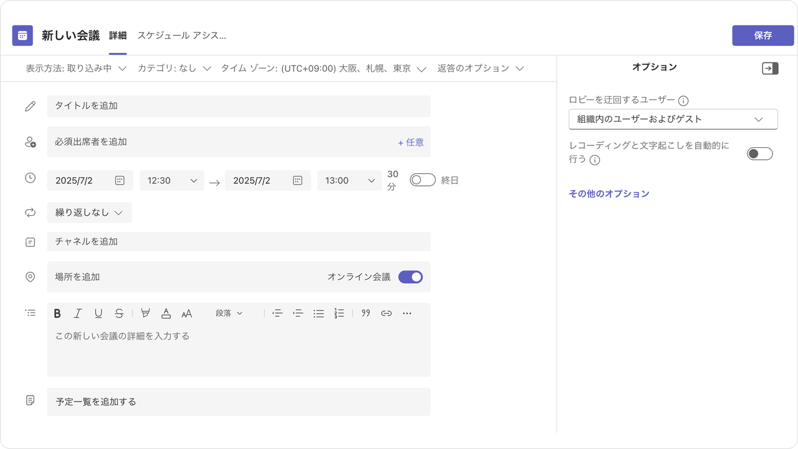Click the pencil icon next to the title field
The image size is (798, 449).
[x=30, y=107]
